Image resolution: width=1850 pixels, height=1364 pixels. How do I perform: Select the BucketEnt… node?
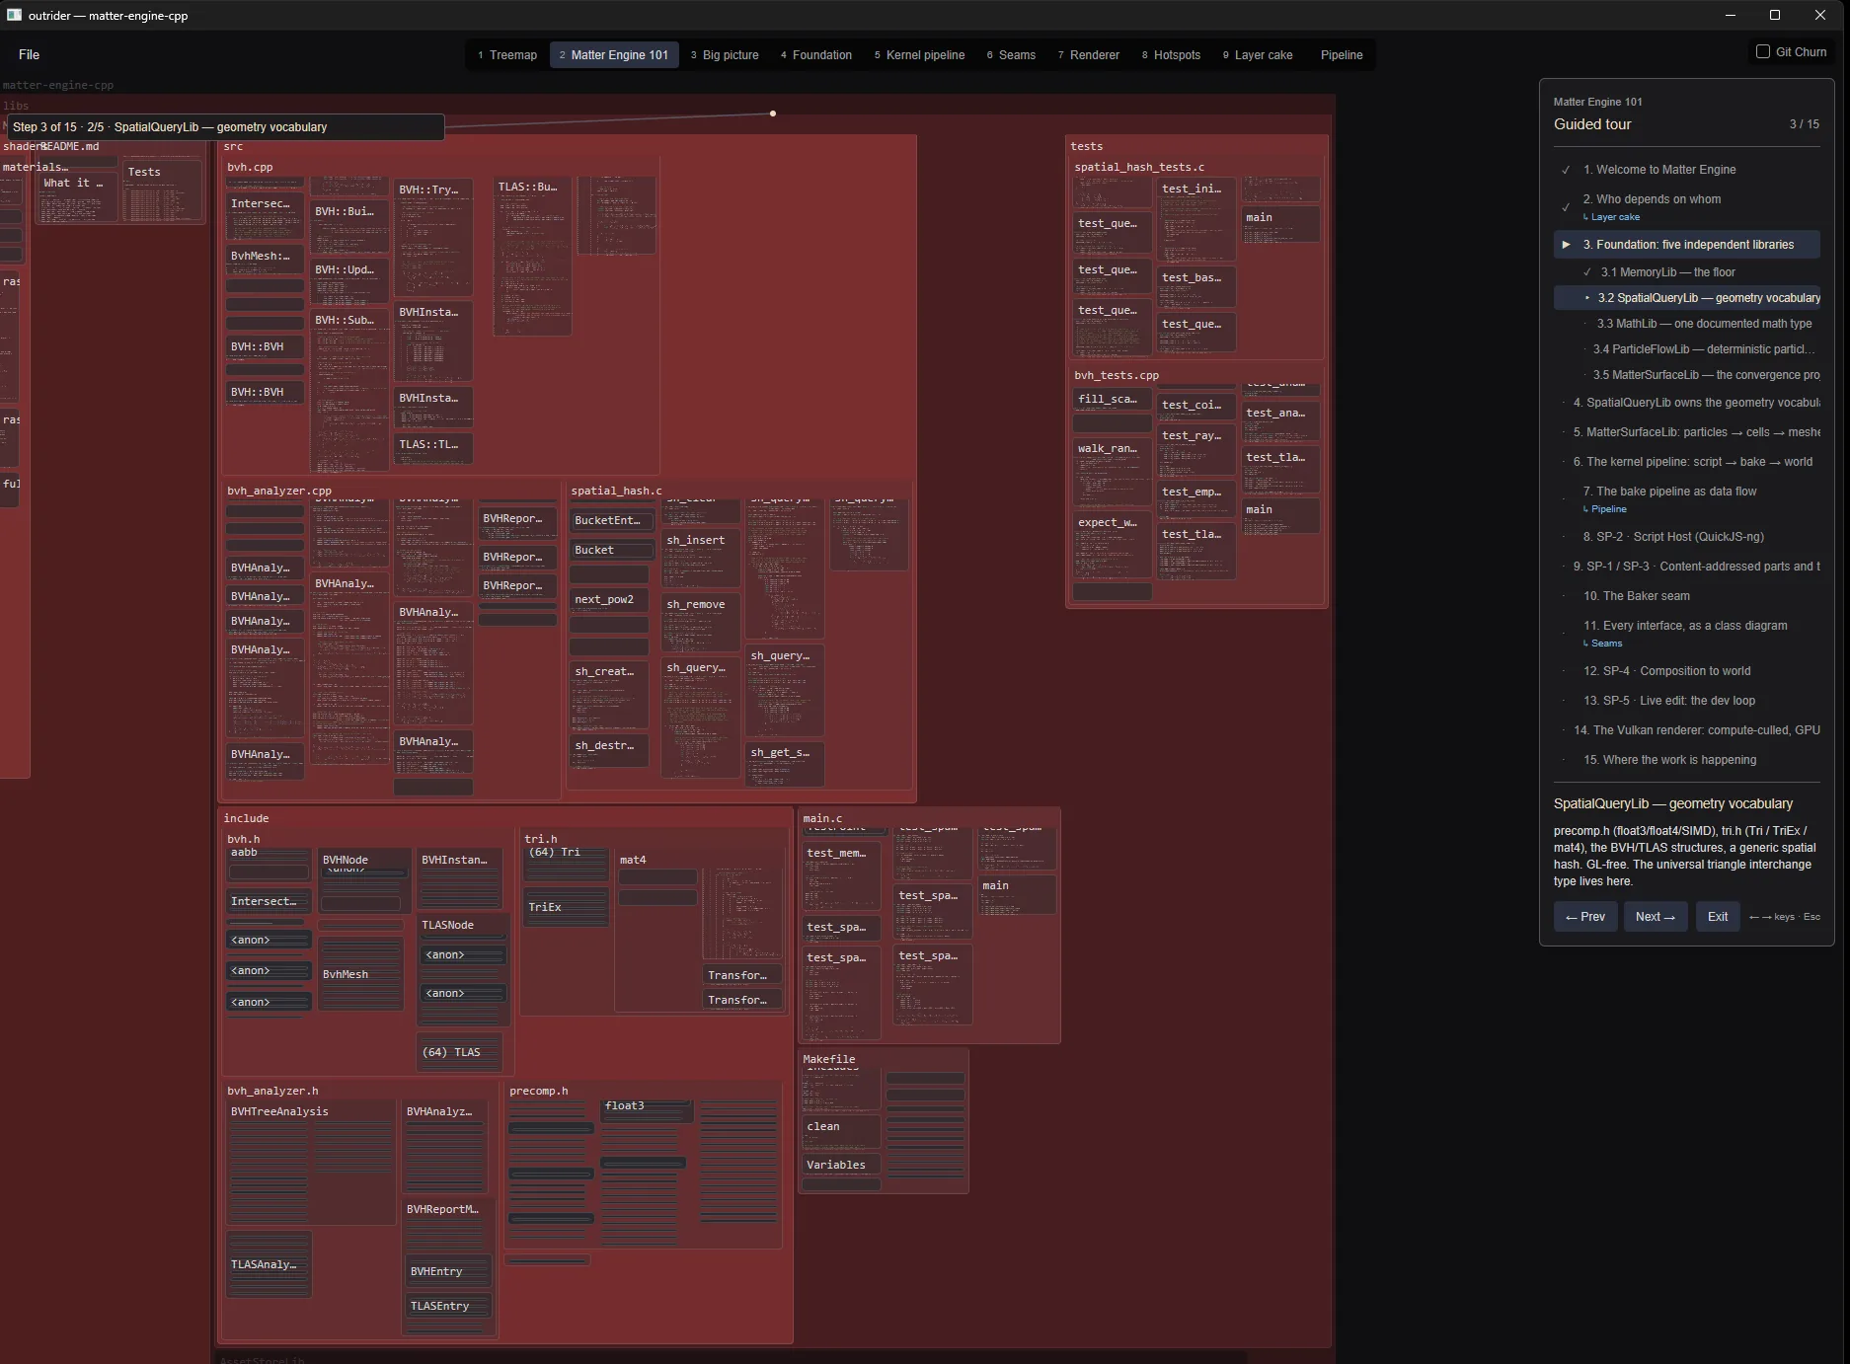coord(612,521)
